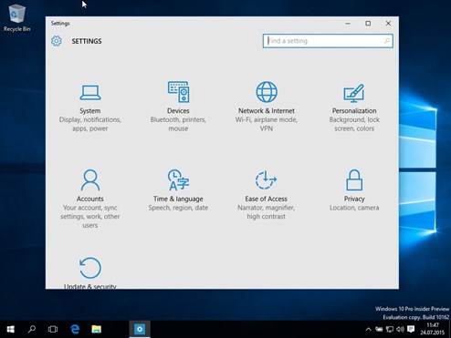Click 'Wi-Fi, airplane mode, VPN' description
Screen dimensions: 451x338
[x=267, y=124]
